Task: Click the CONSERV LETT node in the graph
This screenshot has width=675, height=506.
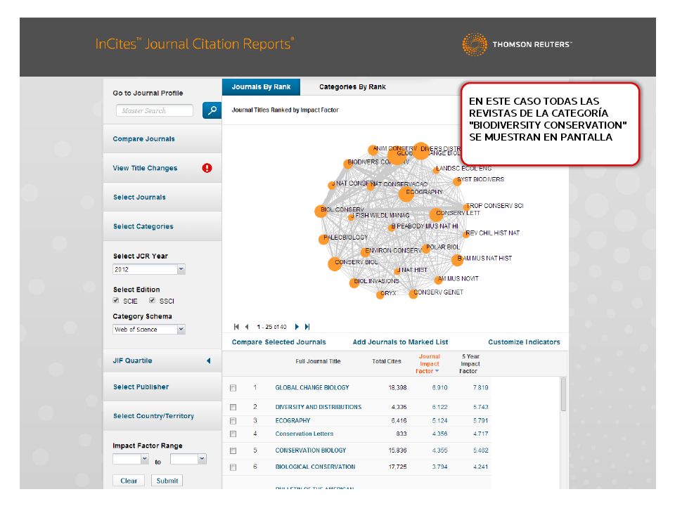Action: tap(436, 214)
